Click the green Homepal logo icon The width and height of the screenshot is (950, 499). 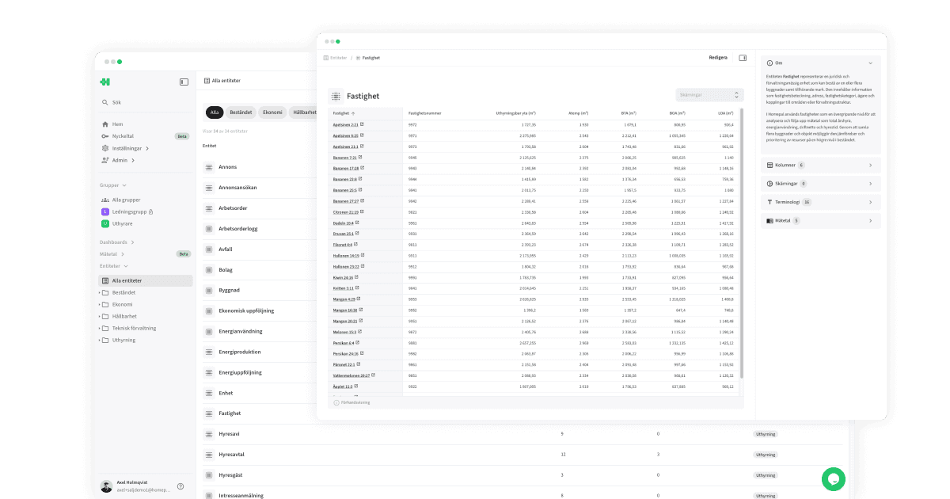tap(104, 82)
